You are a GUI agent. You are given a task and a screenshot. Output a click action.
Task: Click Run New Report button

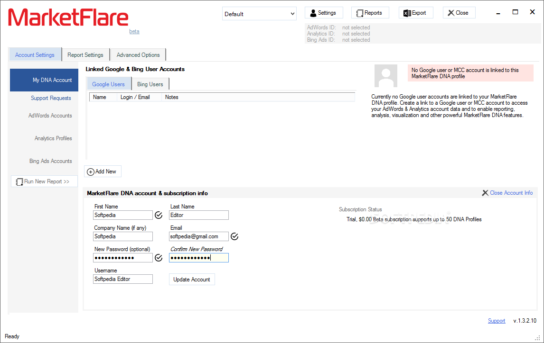[x=44, y=181]
